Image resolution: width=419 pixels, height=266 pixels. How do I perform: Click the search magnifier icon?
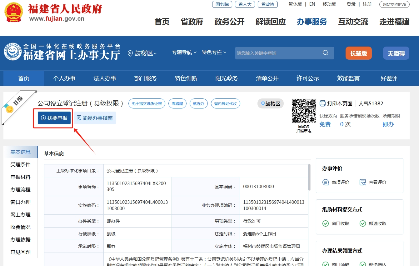[325, 53]
